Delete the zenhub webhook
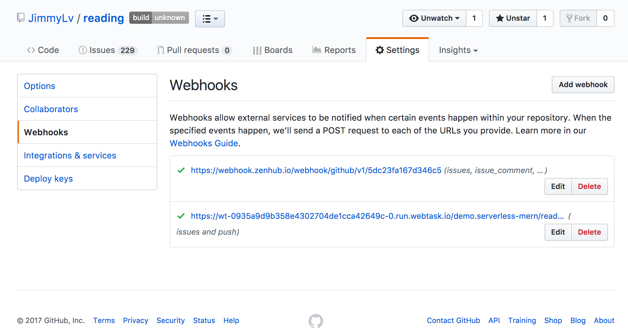The image size is (628, 334). point(589,187)
